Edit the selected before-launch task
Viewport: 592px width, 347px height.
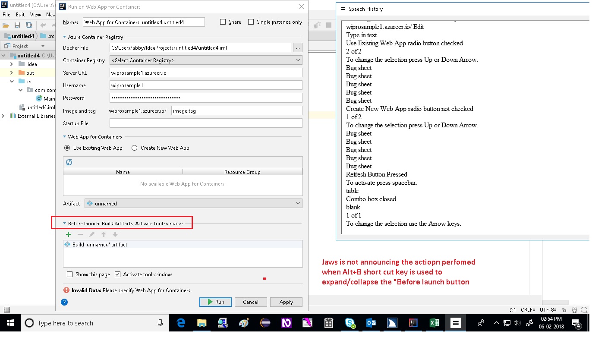[91, 234]
